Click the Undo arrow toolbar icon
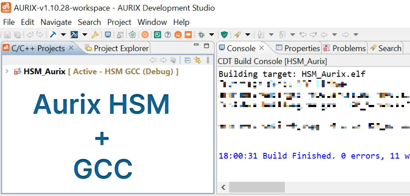 click(x=30, y=35)
